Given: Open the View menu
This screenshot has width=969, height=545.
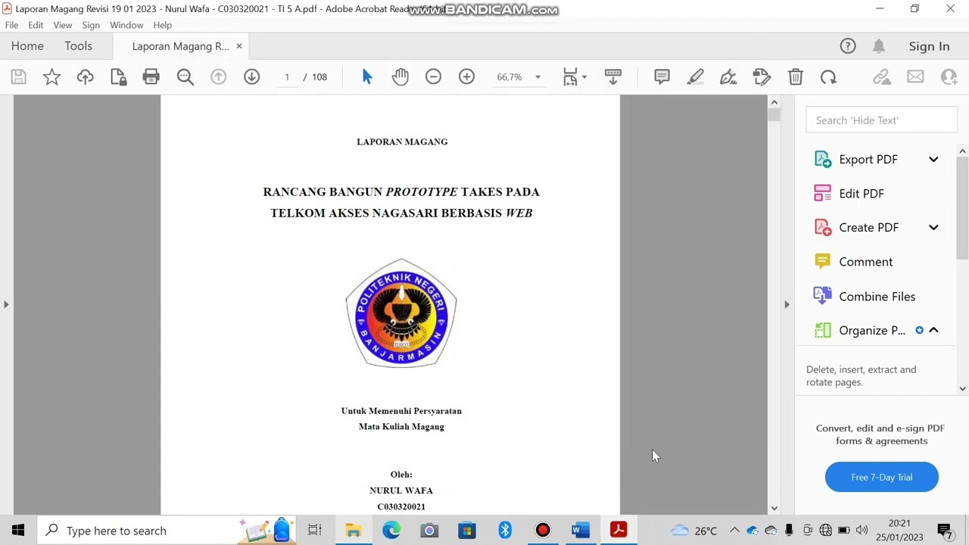Looking at the screenshot, I should [63, 25].
